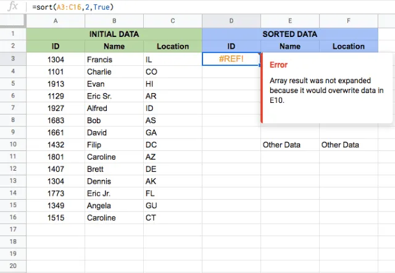Click the INITIAL DATA header cell
Screen dimensions: 395x273
coord(114,34)
